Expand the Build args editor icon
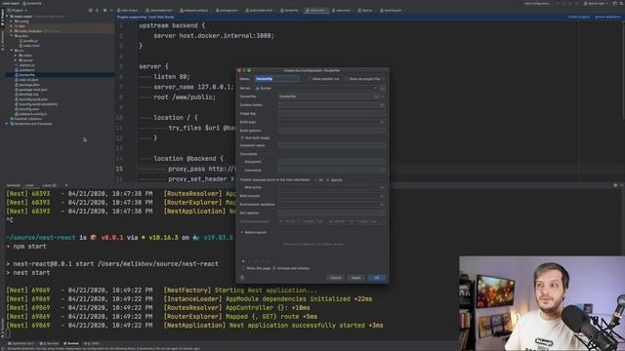 click(382, 122)
